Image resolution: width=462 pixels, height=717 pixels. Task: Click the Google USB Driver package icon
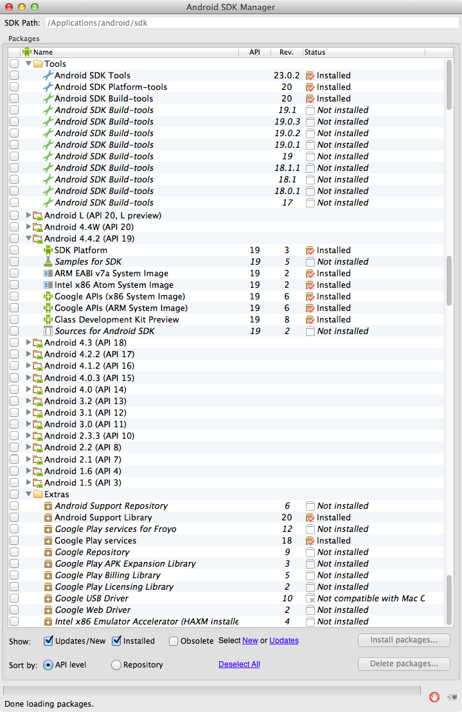[x=48, y=599]
